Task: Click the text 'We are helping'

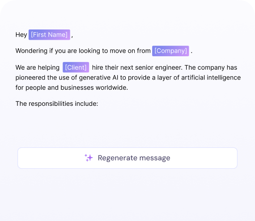Action: click(38, 67)
